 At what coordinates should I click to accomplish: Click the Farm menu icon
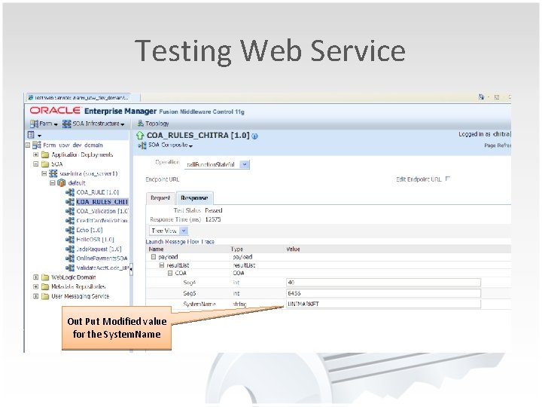(34, 124)
